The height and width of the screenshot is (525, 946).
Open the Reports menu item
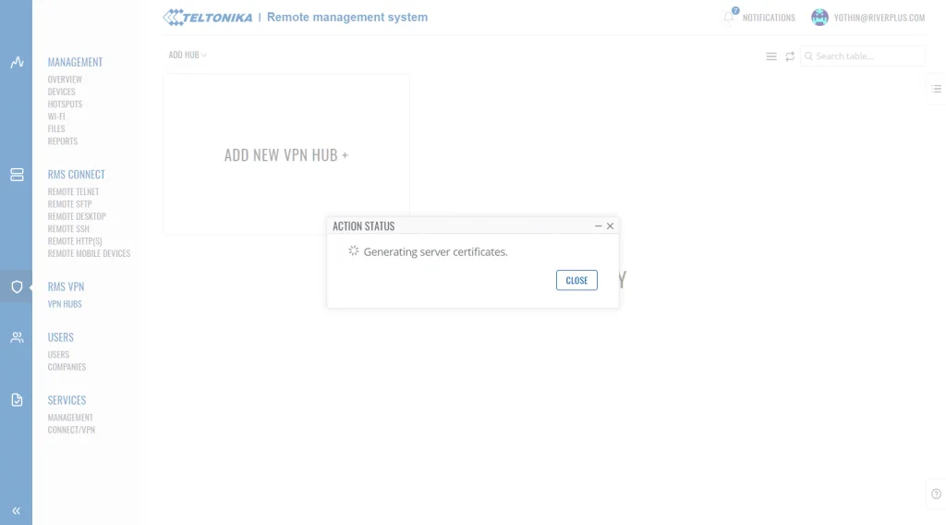coord(63,141)
